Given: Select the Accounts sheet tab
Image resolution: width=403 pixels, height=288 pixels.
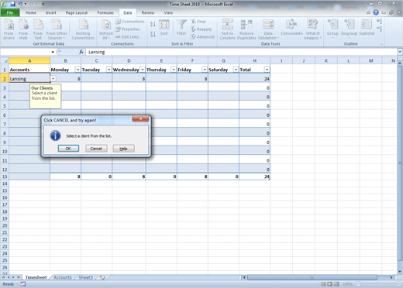Looking at the screenshot, I should 63,277.
